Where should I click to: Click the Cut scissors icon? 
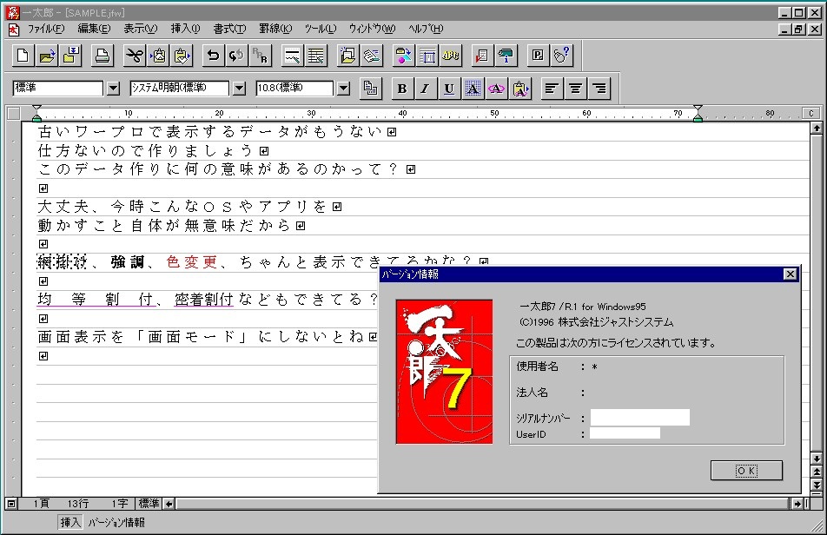click(x=134, y=56)
